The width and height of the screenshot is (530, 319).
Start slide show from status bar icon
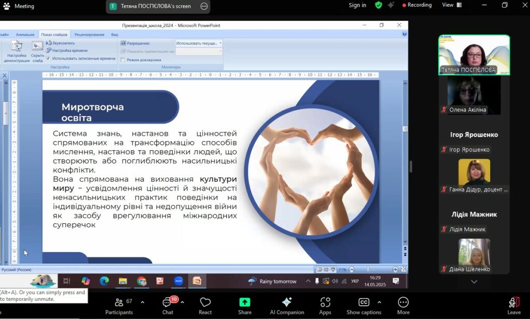[333, 270]
